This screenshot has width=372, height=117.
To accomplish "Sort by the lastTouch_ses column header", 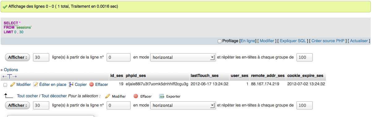I will coord(204,76).
